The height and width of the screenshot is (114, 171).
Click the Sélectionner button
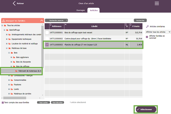(x=145, y=109)
